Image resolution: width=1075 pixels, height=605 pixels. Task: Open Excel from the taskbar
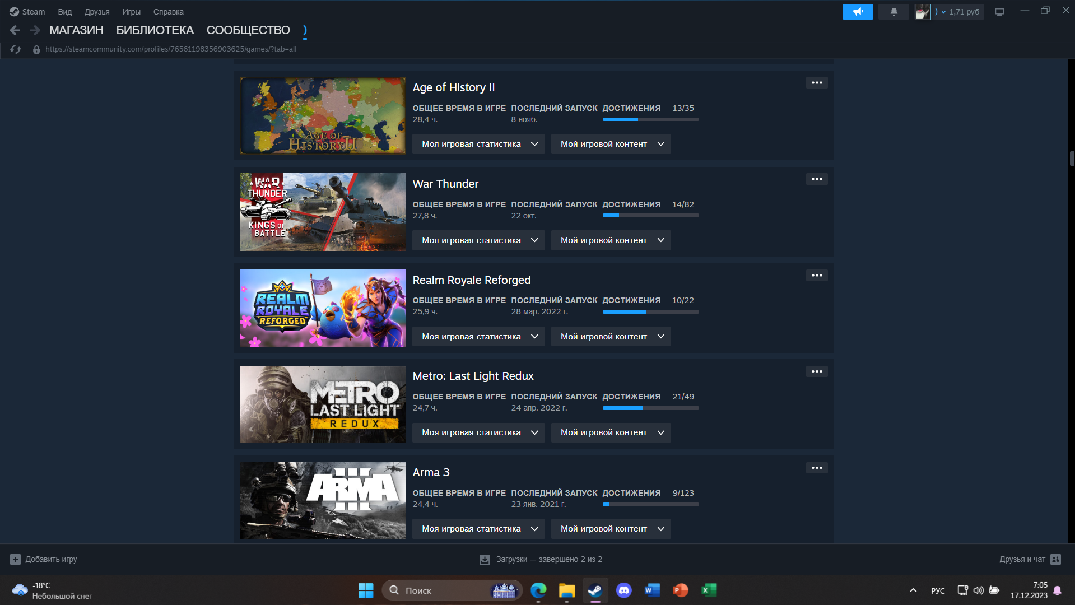click(709, 590)
